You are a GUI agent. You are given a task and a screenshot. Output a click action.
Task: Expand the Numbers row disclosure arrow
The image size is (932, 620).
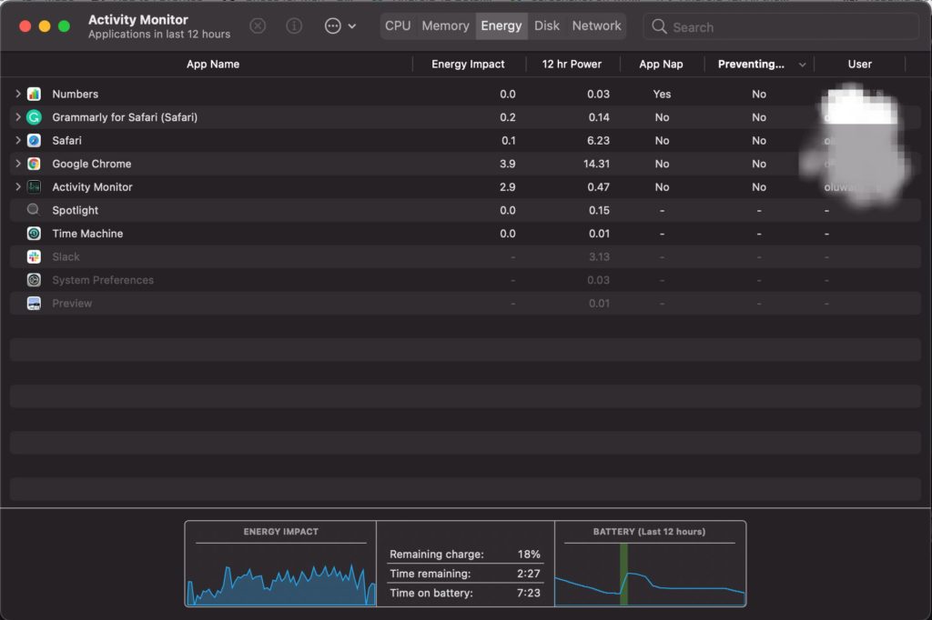tap(18, 94)
